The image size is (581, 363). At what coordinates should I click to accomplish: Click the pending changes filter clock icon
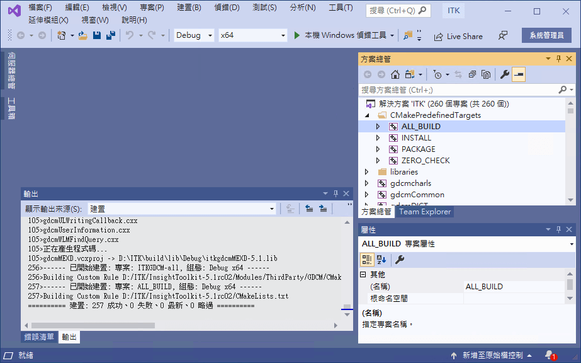437,74
